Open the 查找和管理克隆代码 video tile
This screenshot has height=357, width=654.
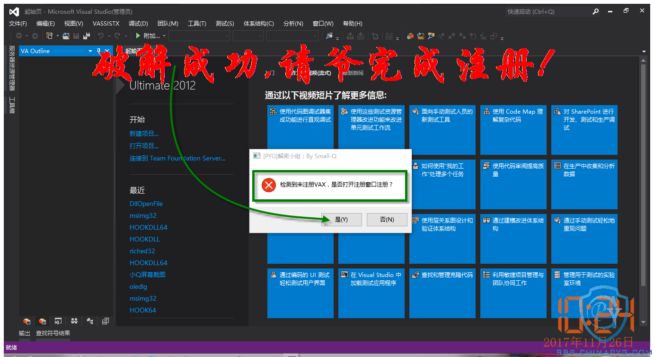pos(442,293)
